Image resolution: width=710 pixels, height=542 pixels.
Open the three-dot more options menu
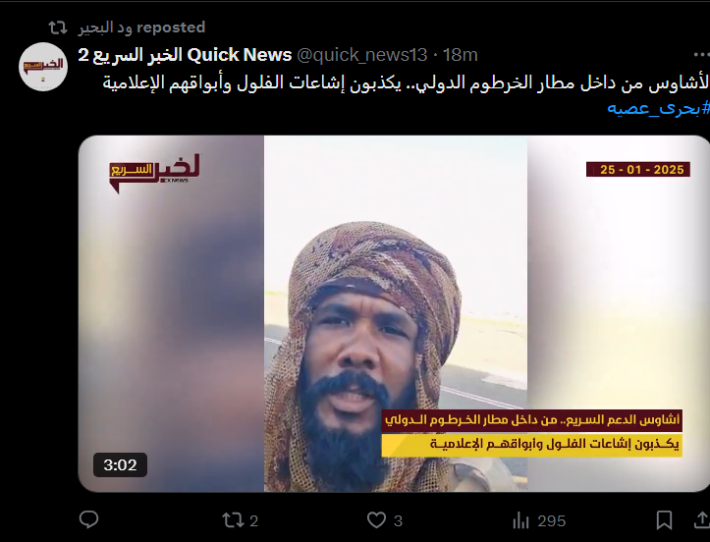tap(701, 55)
